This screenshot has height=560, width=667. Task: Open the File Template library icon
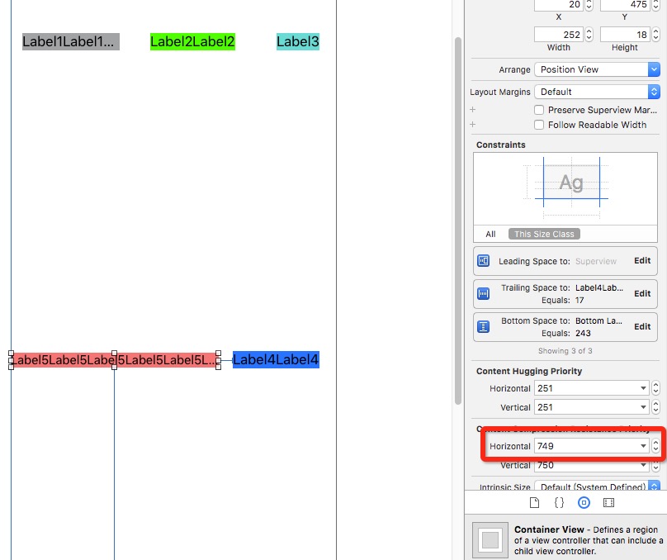point(534,502)
